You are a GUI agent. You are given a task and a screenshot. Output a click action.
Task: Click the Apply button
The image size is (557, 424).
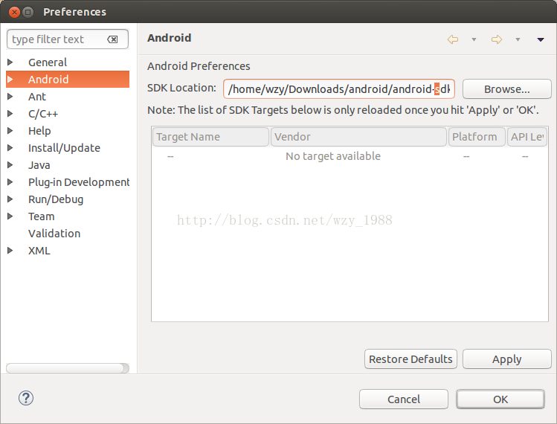(x=507, y=359)
